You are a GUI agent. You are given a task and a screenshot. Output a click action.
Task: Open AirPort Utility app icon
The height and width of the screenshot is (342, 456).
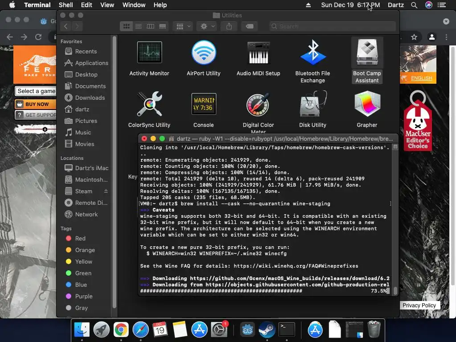pos(204,53)
